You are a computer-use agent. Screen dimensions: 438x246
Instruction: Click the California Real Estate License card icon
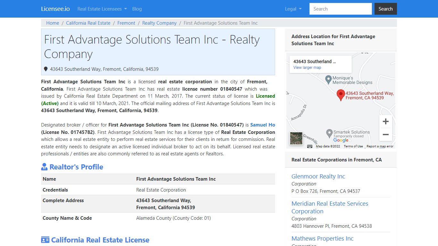[45, 240]
